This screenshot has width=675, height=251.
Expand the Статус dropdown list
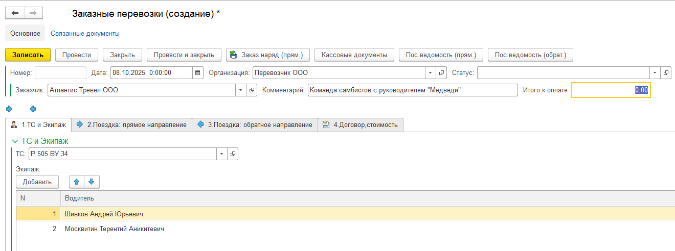pos(655,73)
